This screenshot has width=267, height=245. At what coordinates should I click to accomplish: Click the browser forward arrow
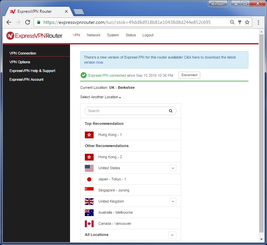point(18,22)
